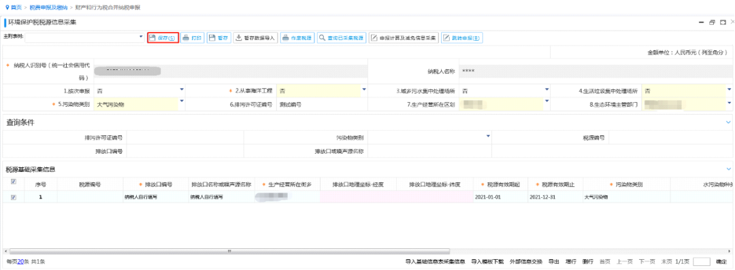
Task: Click the 排放口编号 query input
Action: click(x=184, y=151)
